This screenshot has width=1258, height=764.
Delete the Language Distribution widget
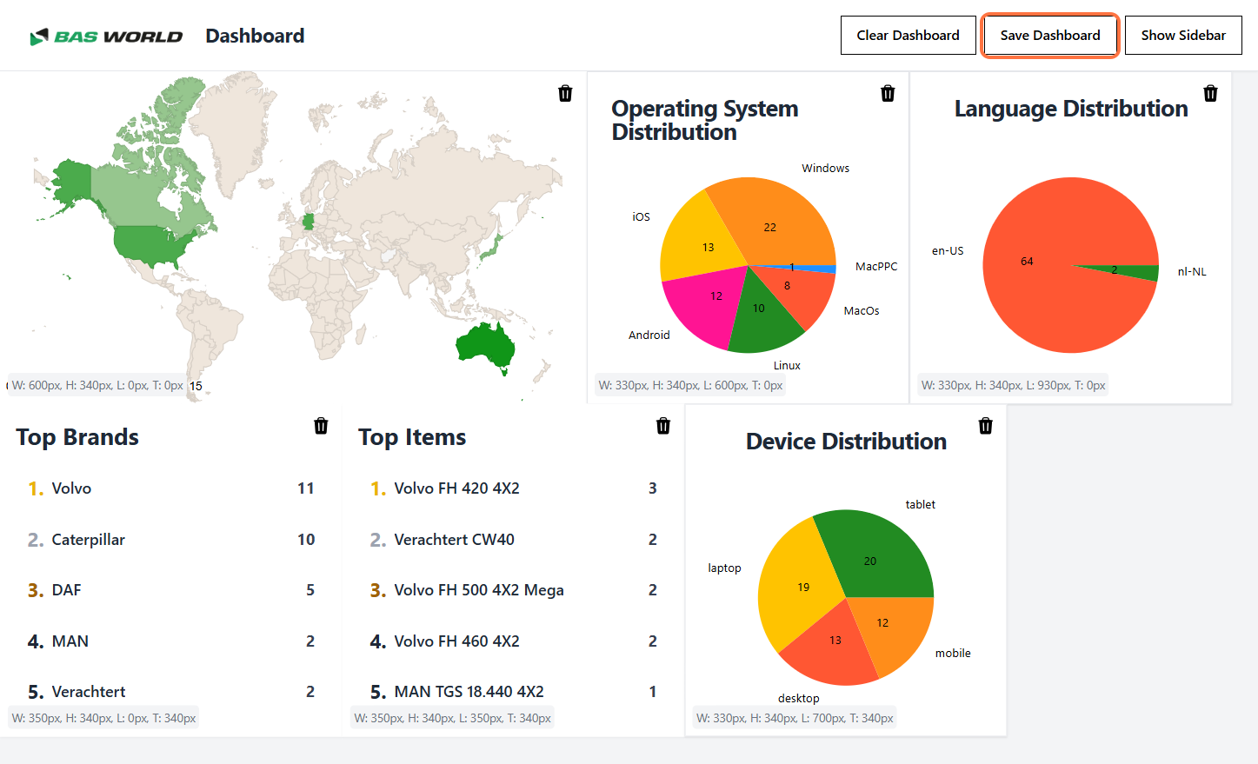1210,93
